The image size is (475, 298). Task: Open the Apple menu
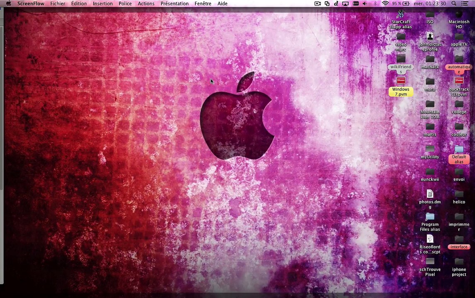pos(8,4)
